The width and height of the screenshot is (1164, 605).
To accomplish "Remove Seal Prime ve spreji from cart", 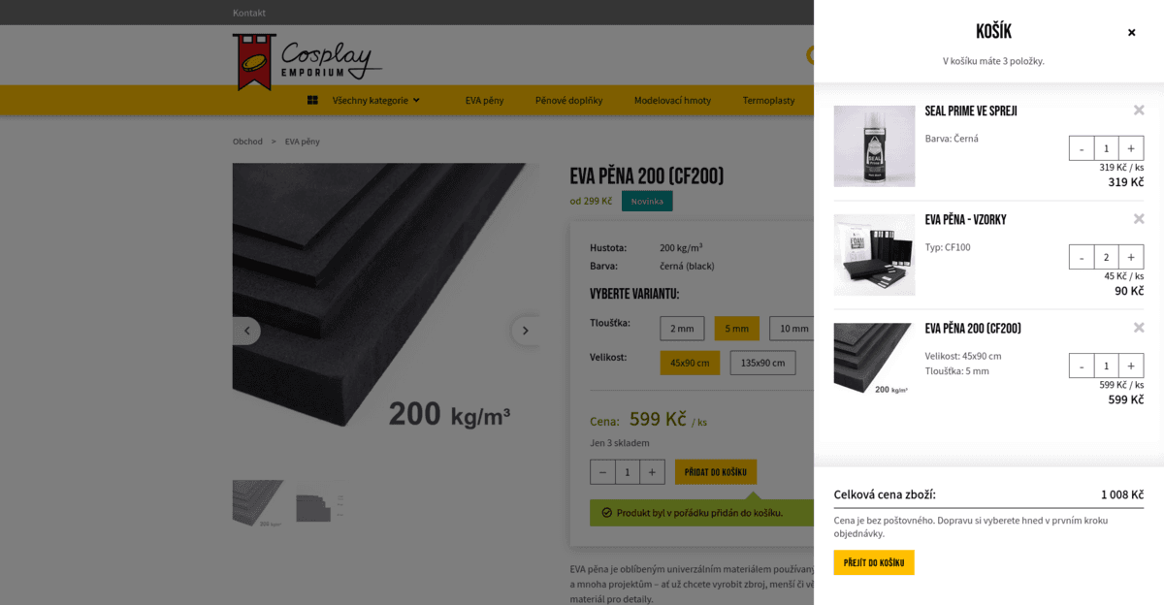I will 1139,111.
